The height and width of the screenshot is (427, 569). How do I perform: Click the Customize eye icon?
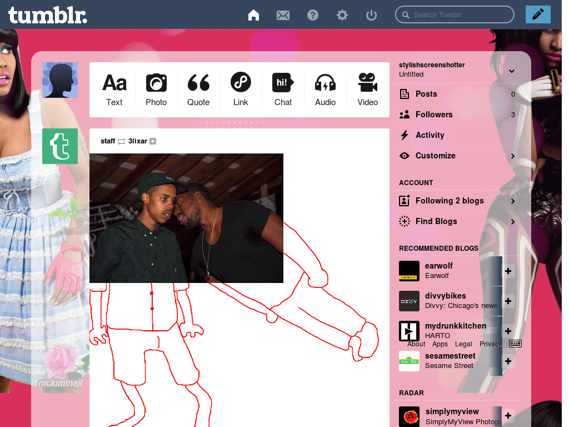(405, 156)
